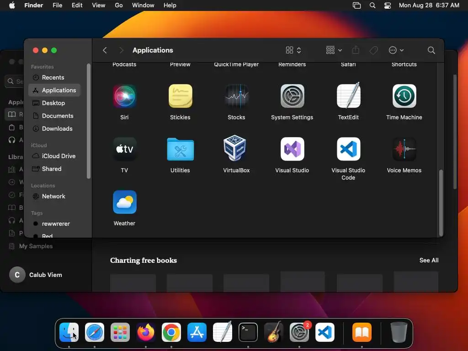This screenshot has width=468, height=351.
Task: Select the rewwrerer tag
Action: tap(54, 224)
